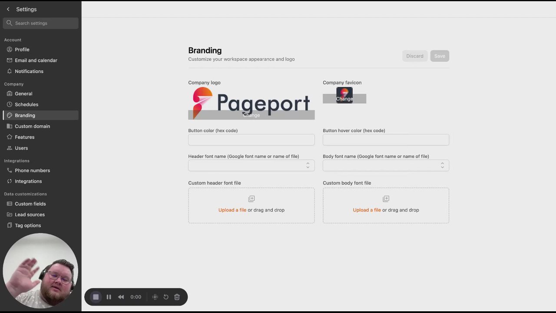Screen dimensions: 556x313
Task: Click the recorder grid effects icon
Action: 155,297
